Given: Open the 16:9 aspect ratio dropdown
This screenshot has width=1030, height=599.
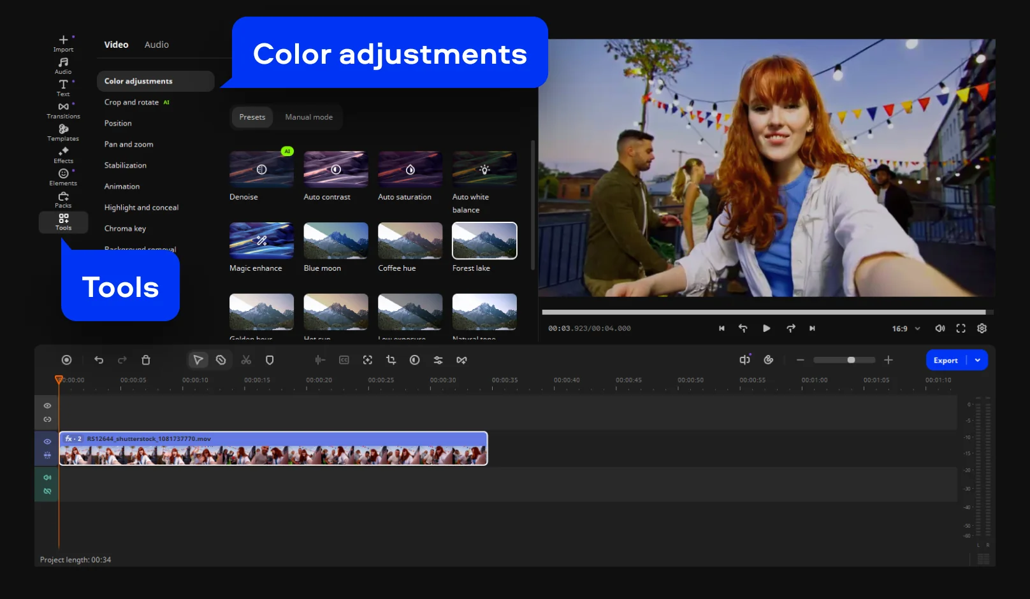Looking at the screenshot, I should pyautogui.click(x=906, y=329).
